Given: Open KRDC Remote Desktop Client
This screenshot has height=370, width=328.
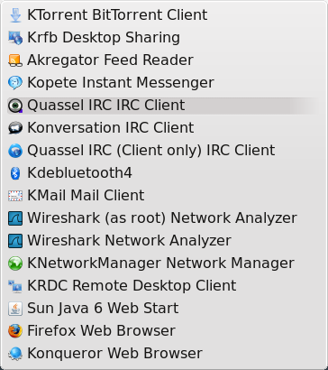Looking at the screenshot, I should [x=164, y=286].
